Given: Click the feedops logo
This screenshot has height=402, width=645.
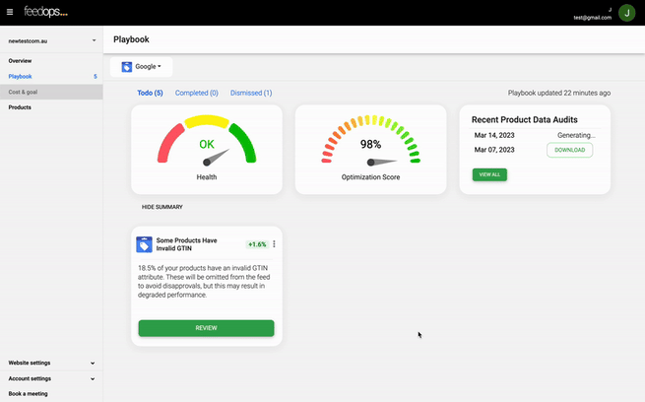Looking at the screenshot, I should pyautogui.click(x=45, y=12).
